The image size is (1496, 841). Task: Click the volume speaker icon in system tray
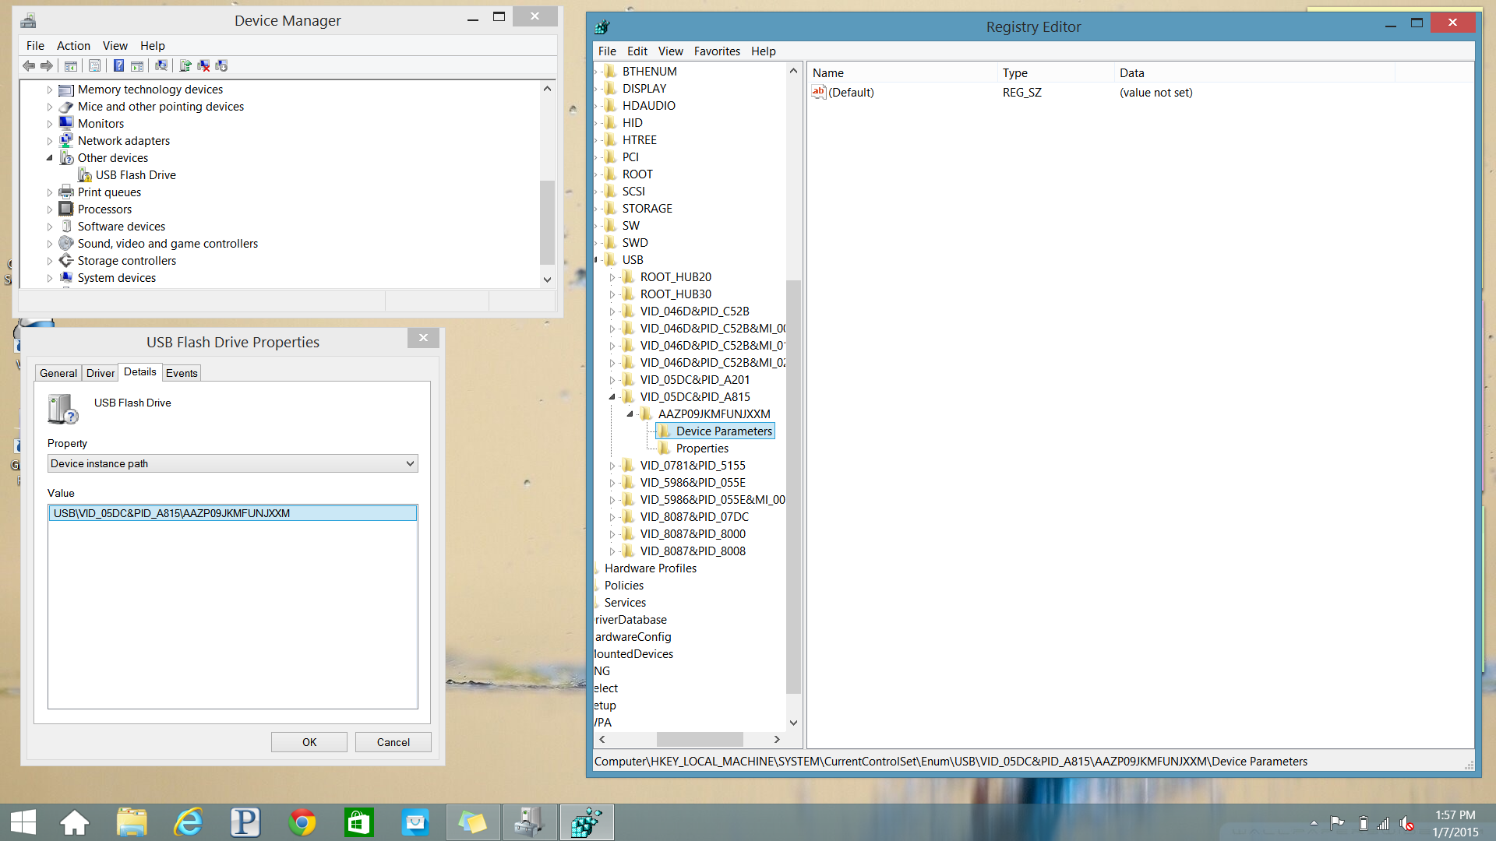pos(1406,823)
